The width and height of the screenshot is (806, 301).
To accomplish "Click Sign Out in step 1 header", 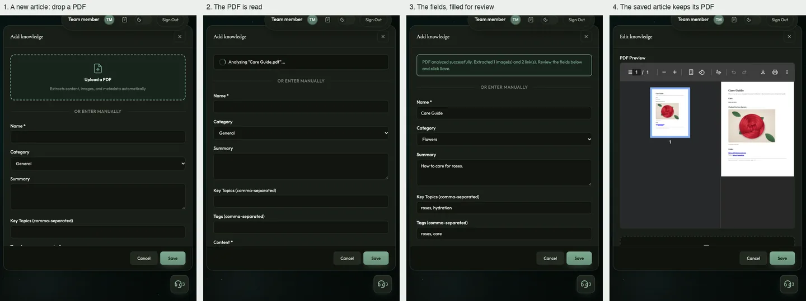I will pos(170,20).
